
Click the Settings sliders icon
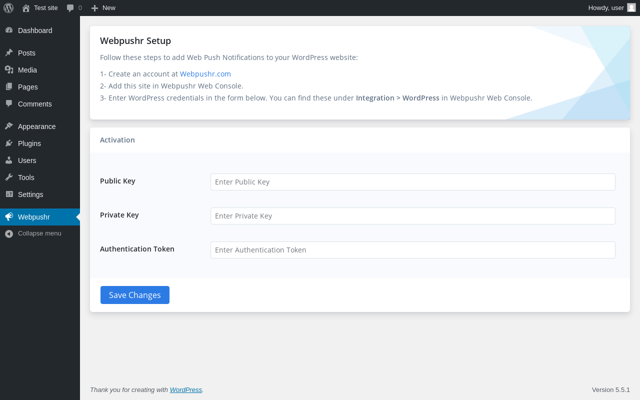(x=9, y=194)
